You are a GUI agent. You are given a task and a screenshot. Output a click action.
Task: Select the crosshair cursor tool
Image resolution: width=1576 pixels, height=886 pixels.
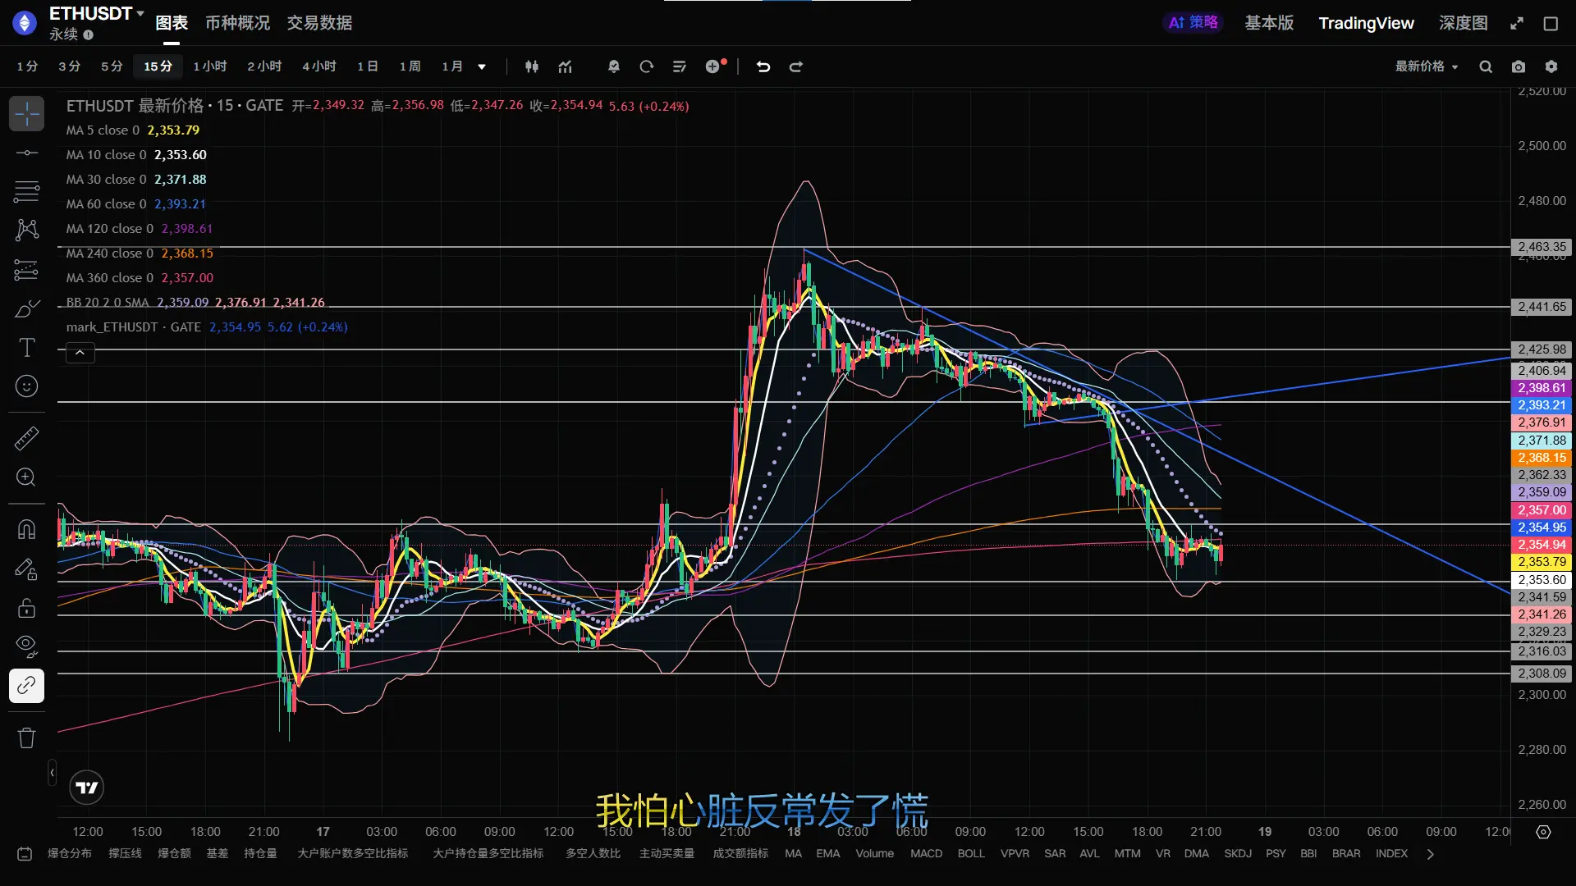[x=26, y=114]
